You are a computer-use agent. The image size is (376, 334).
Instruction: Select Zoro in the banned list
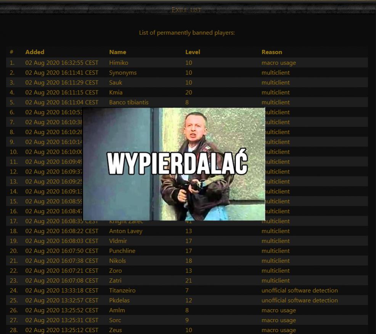tap(116, 271)
